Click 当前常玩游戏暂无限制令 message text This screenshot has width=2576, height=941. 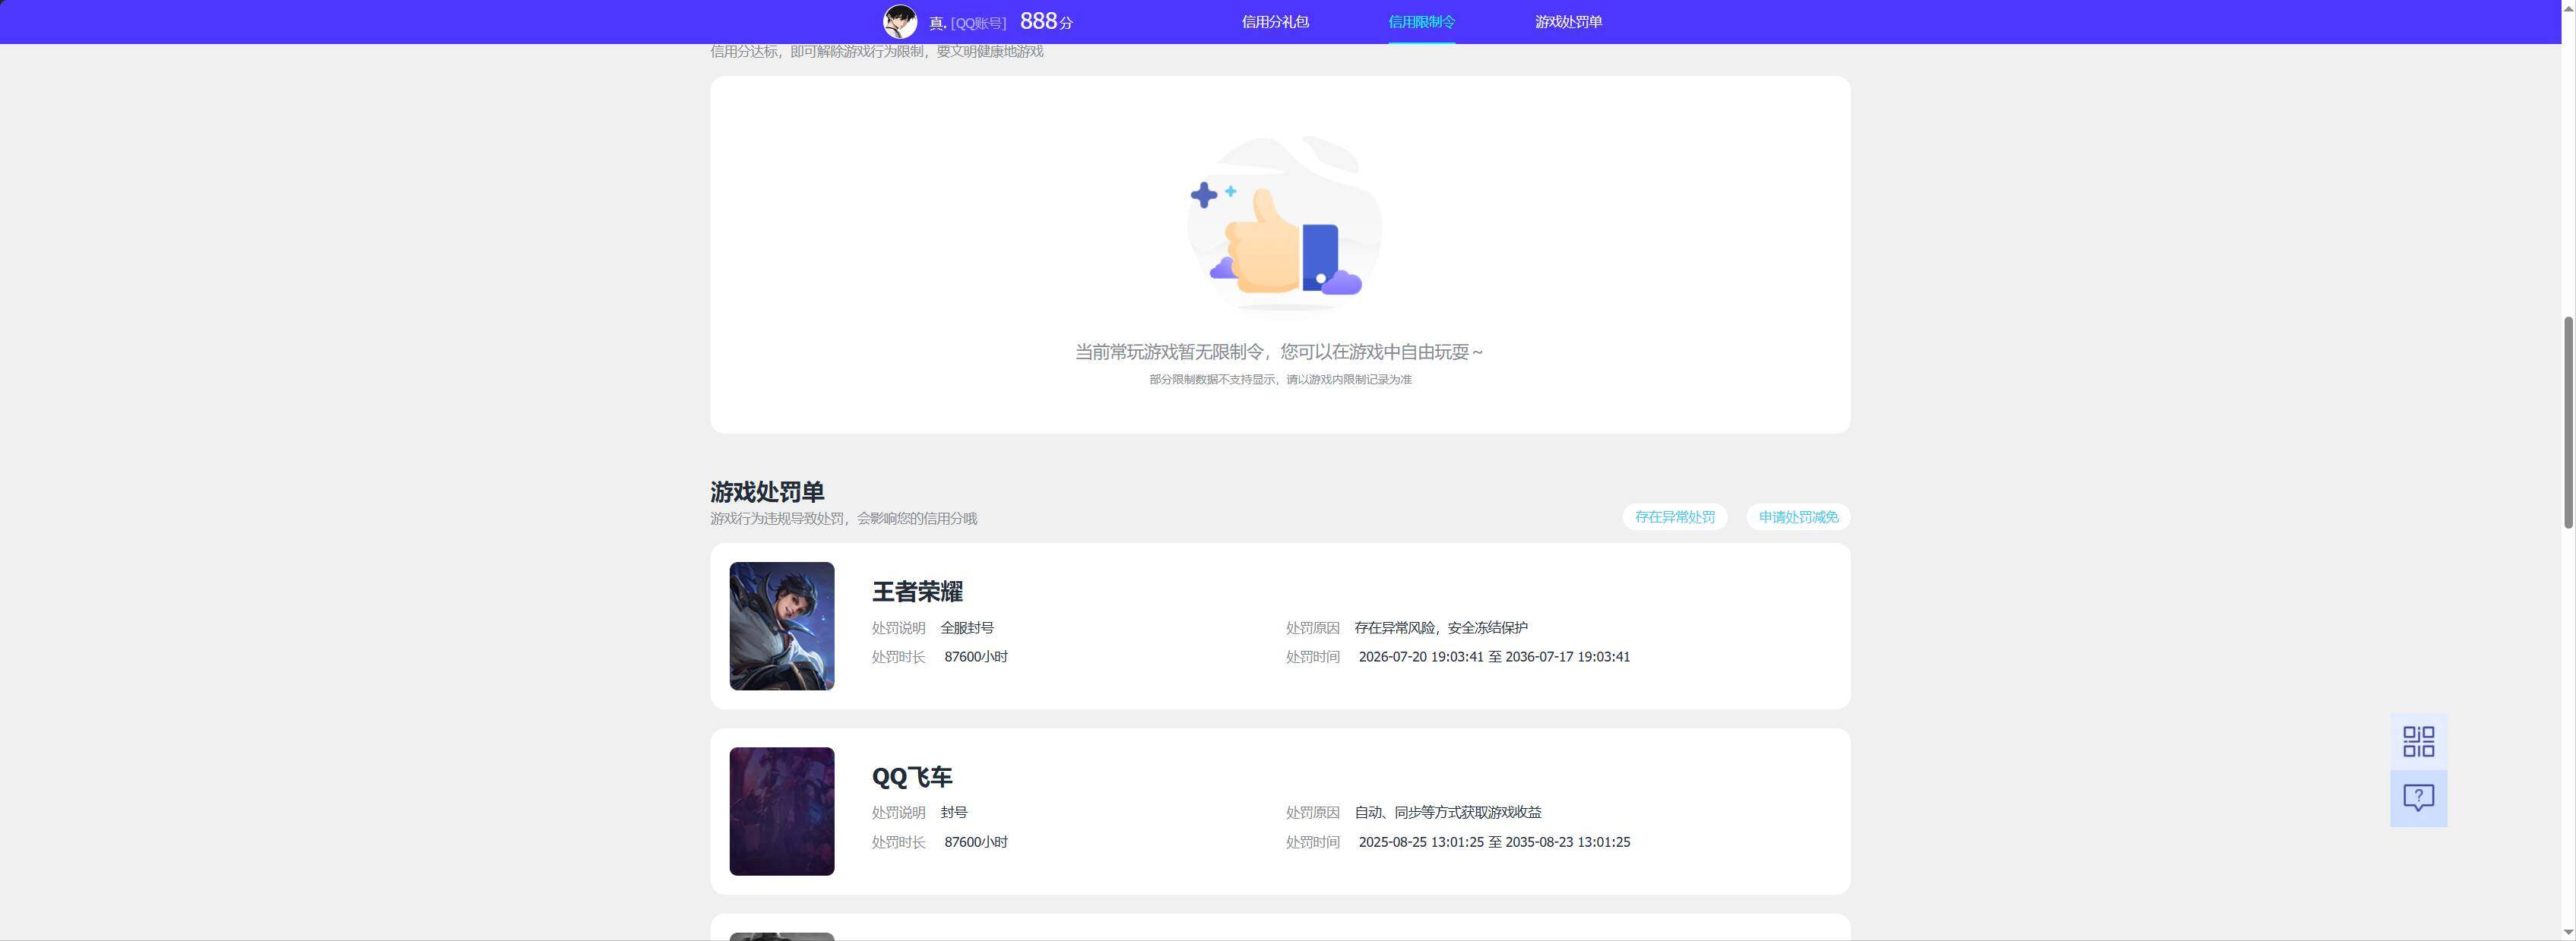pos(1279,352)
